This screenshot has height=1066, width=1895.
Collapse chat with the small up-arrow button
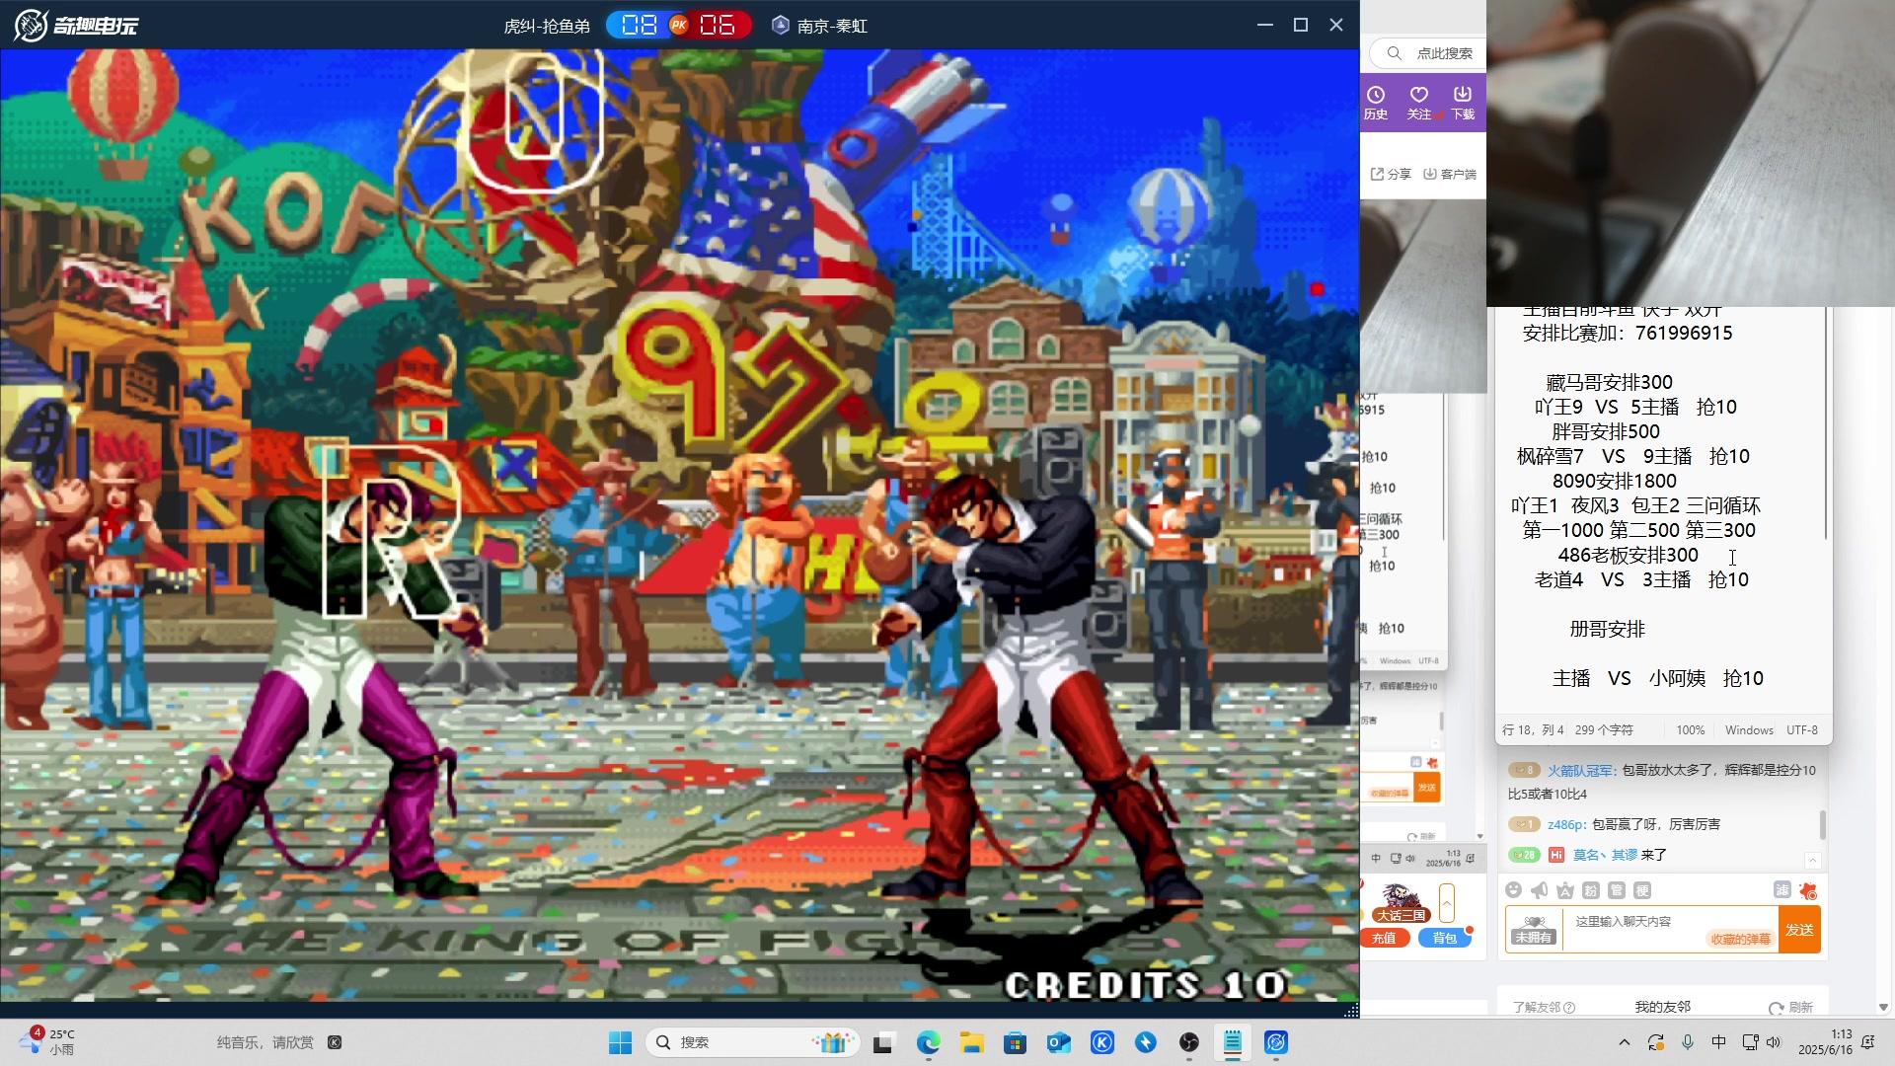pos(1812,860)
